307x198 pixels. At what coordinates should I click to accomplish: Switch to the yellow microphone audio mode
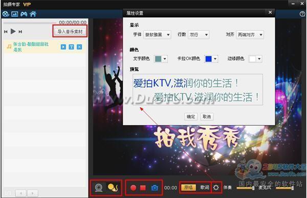click(113, 187)
